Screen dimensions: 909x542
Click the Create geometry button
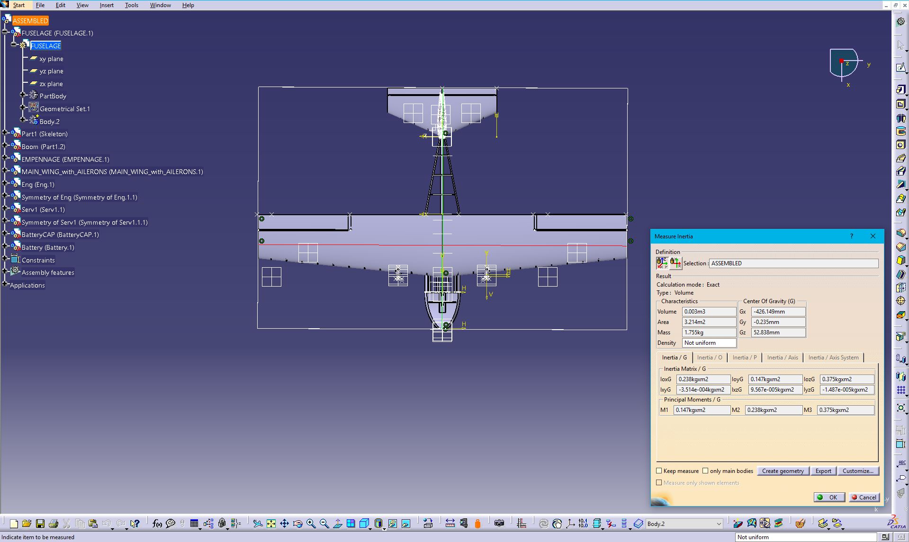[x=783, y=471]
